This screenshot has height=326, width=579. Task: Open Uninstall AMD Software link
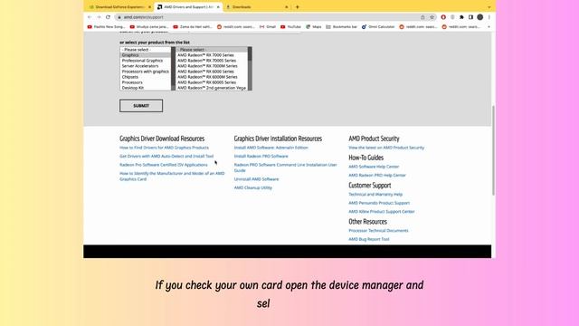[256, 179]
